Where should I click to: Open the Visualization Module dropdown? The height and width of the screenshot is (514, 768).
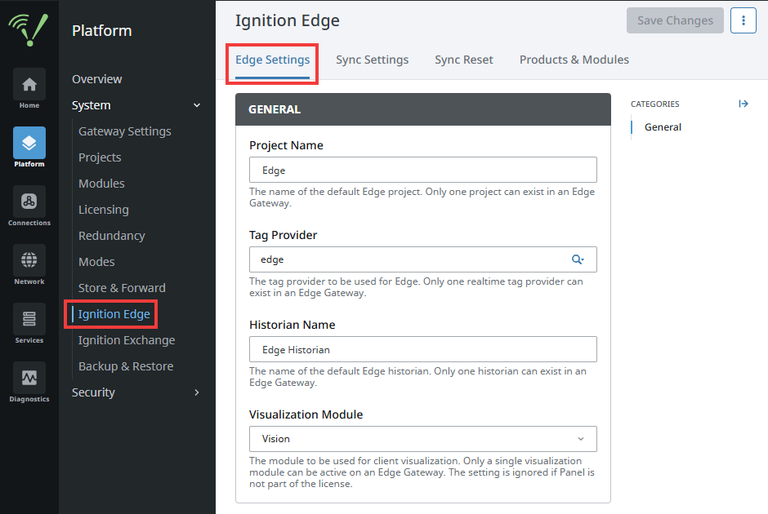coord(422,439)
